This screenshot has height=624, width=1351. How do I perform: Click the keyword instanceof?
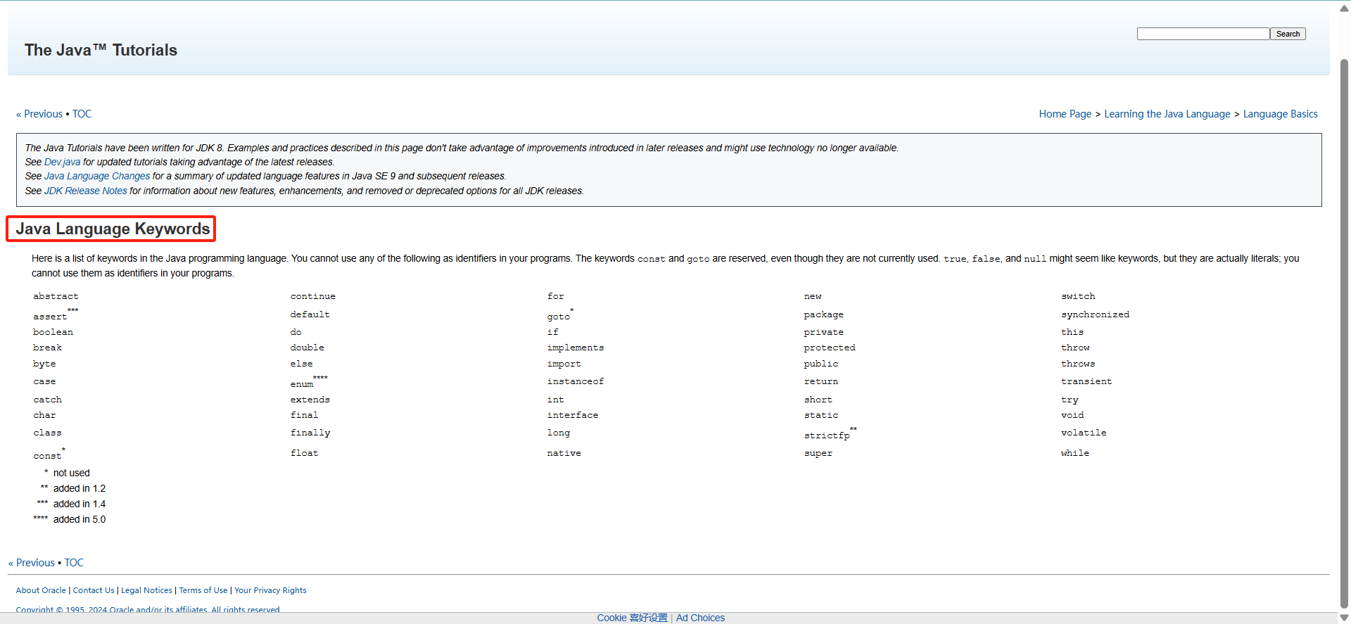pos(576,381)
